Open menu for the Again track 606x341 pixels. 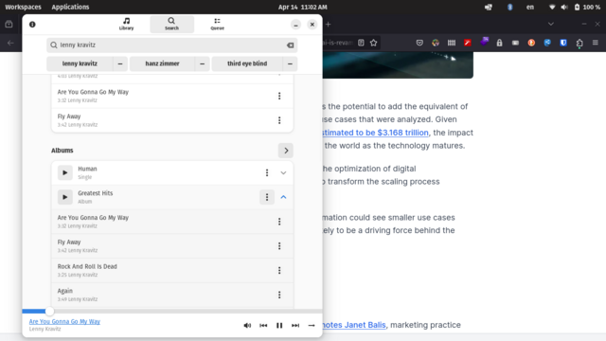point(279,295)
